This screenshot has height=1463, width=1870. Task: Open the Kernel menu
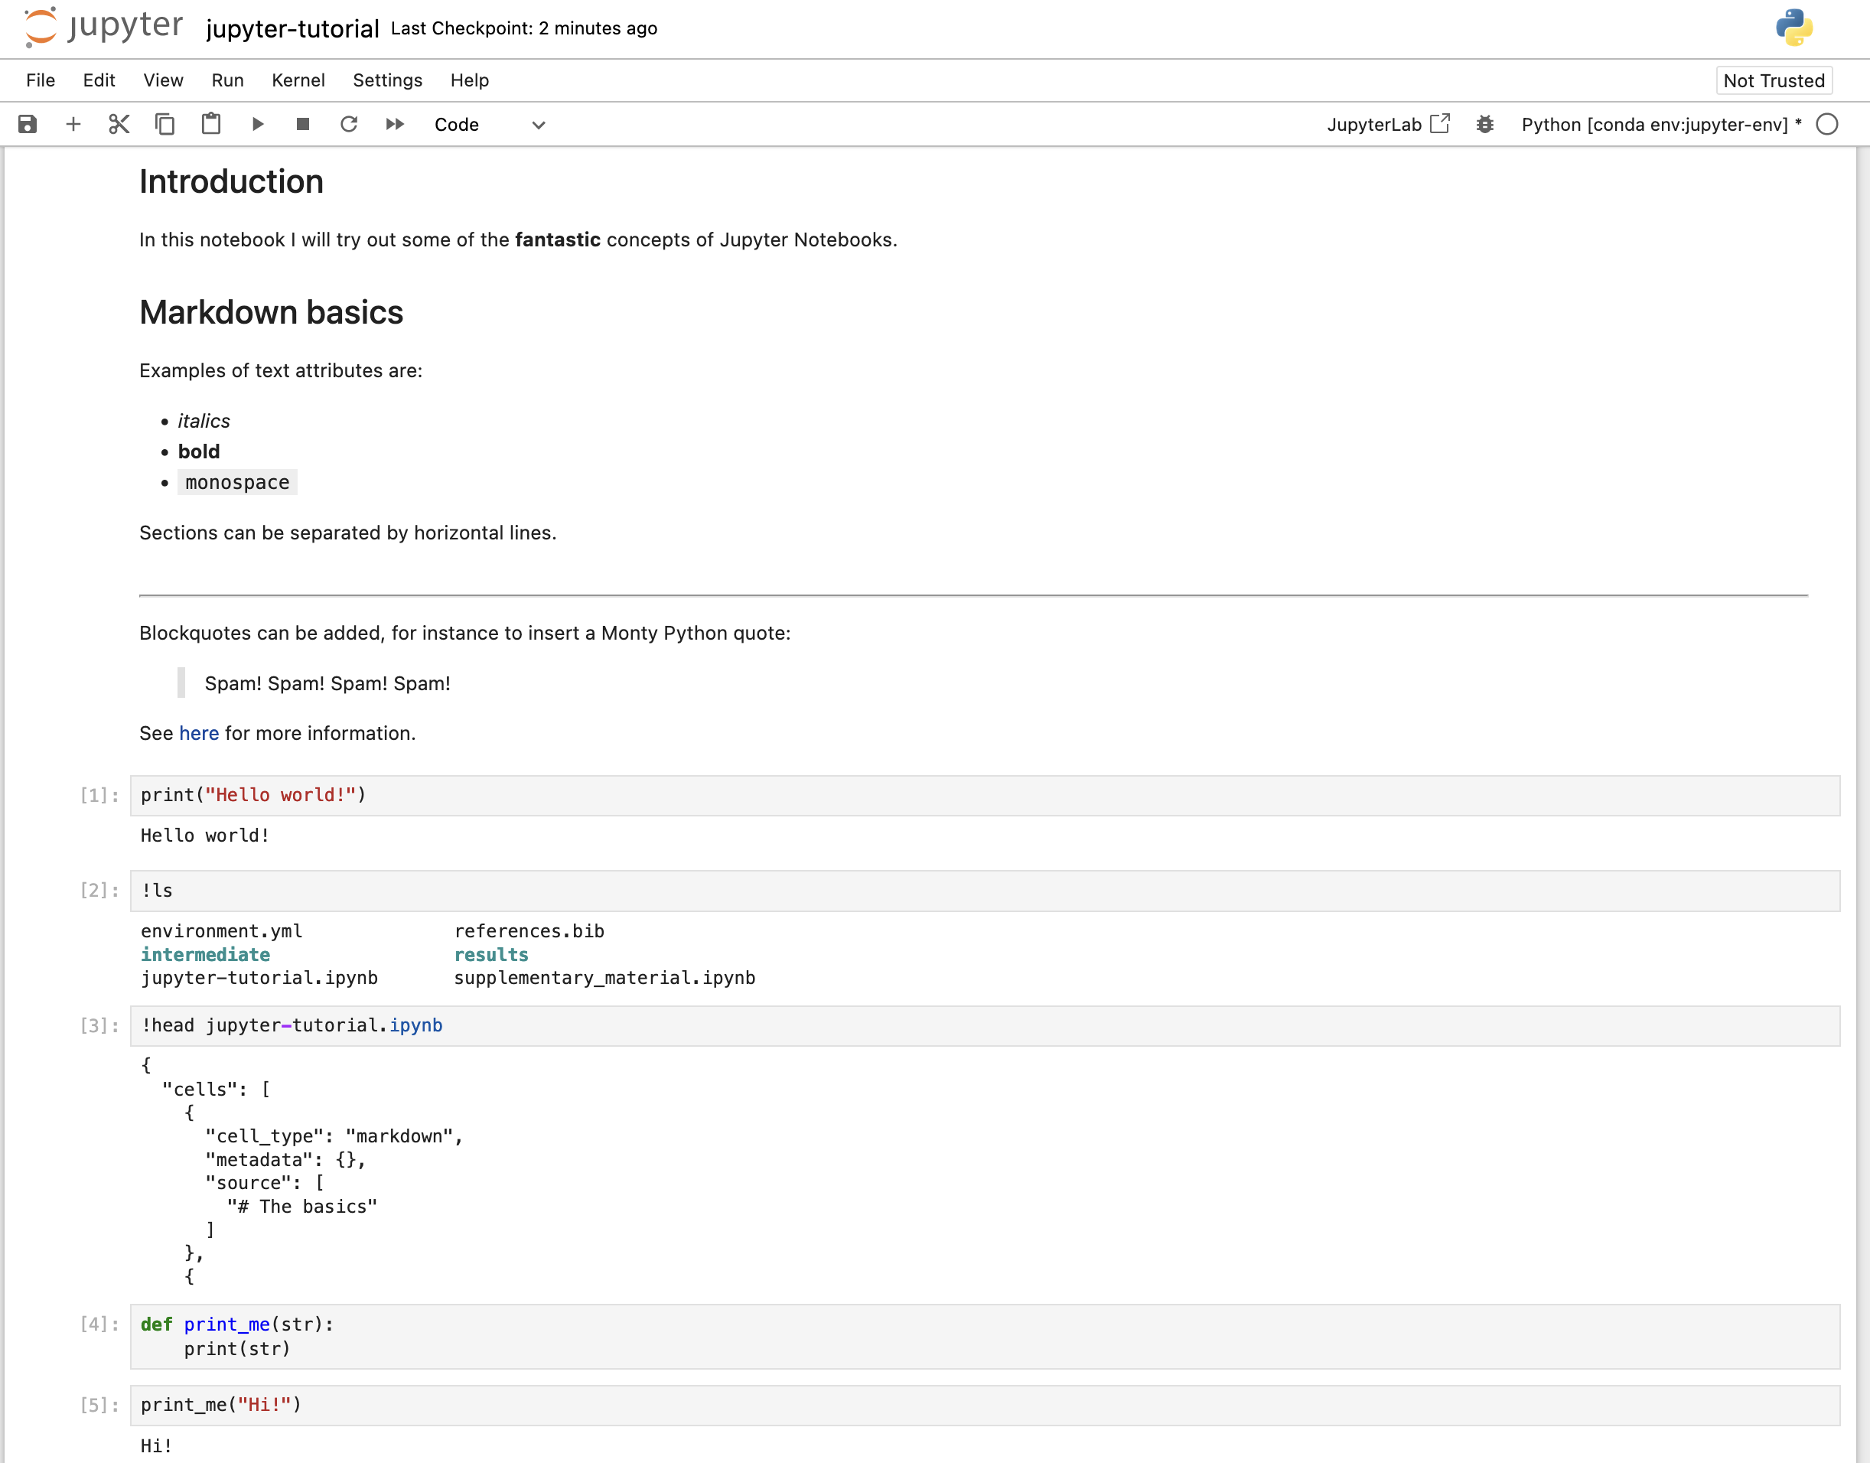(x=297, y=80)
